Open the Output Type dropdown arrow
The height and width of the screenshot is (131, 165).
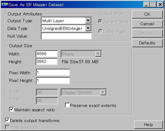tap(88, 20)
